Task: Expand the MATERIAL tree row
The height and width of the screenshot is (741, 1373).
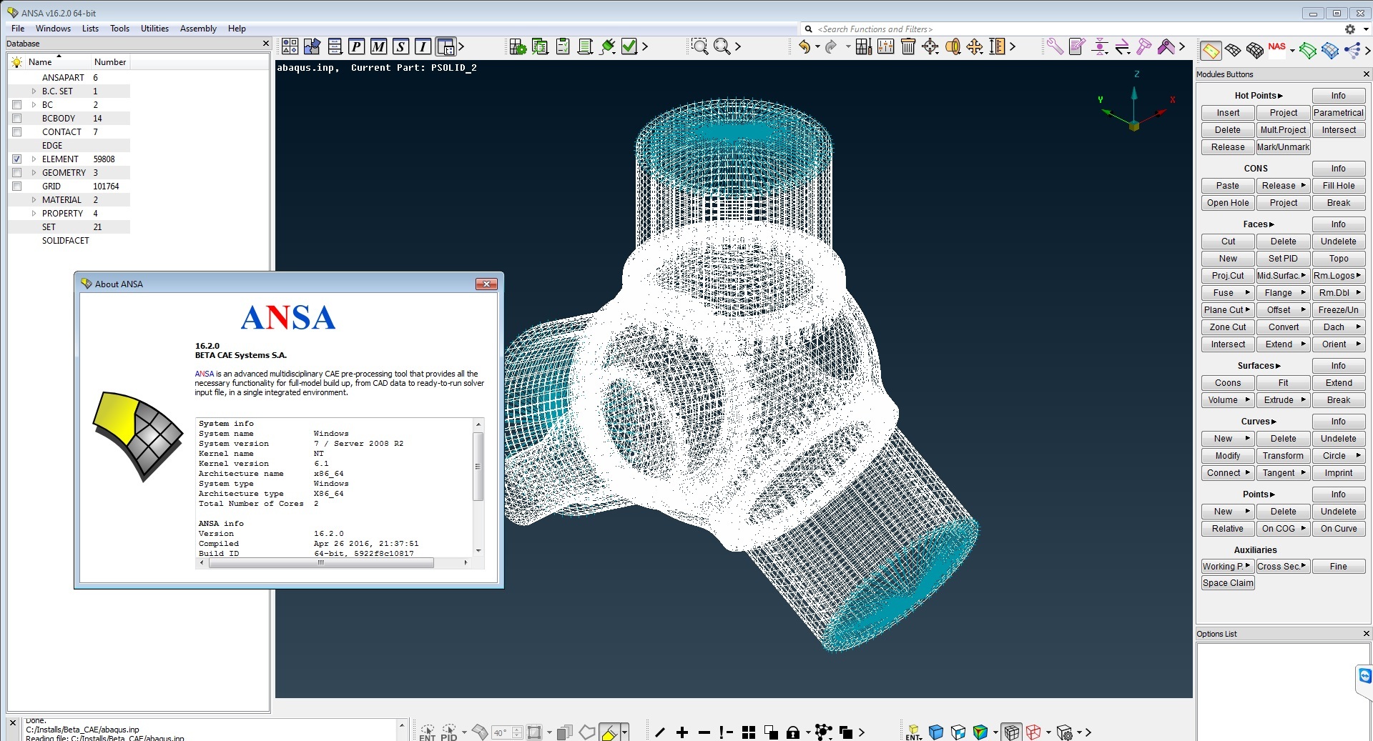Action: (x=34, y=200)
